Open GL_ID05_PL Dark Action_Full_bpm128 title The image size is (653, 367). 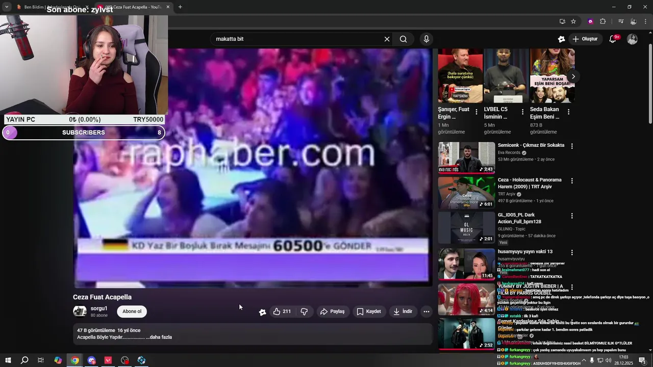pos(519,218)
